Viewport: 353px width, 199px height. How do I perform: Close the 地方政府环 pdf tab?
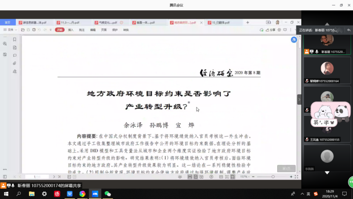201,23
